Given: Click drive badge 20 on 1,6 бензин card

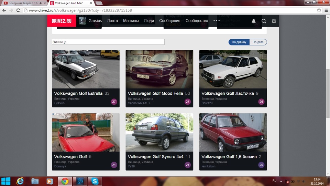Looking at the screenshot, I should coord(261,165).
